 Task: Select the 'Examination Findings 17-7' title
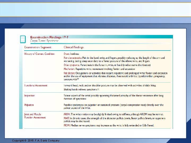coord(49,37)
